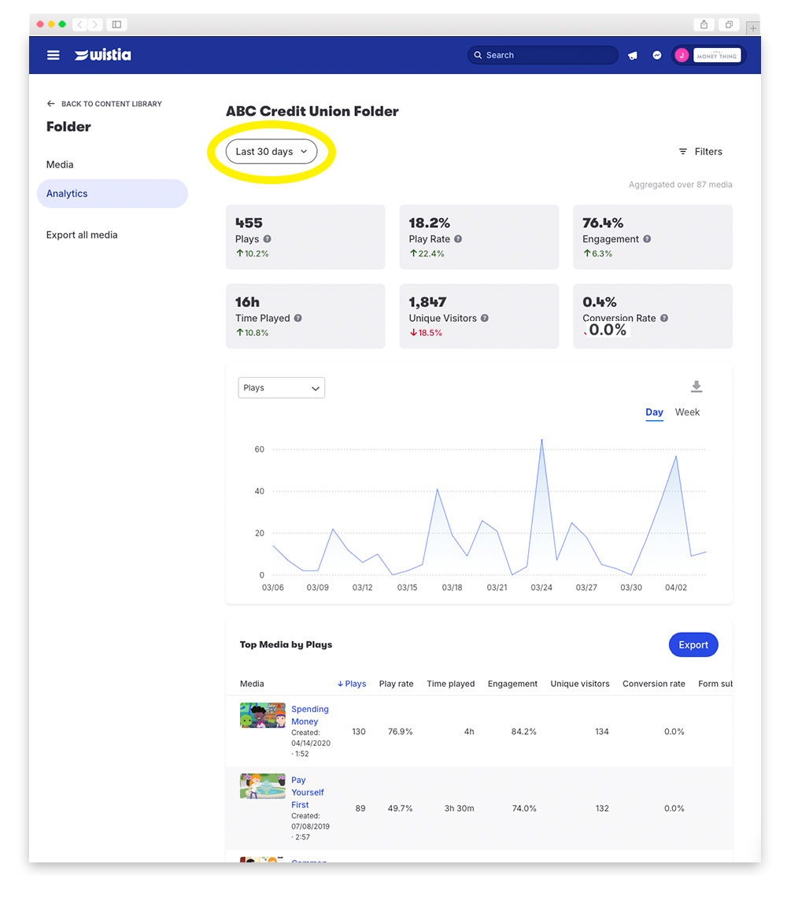Click Spending Money thumbnail
The height and width of the screenshot is (897, 787).
[x=263, y=715]
